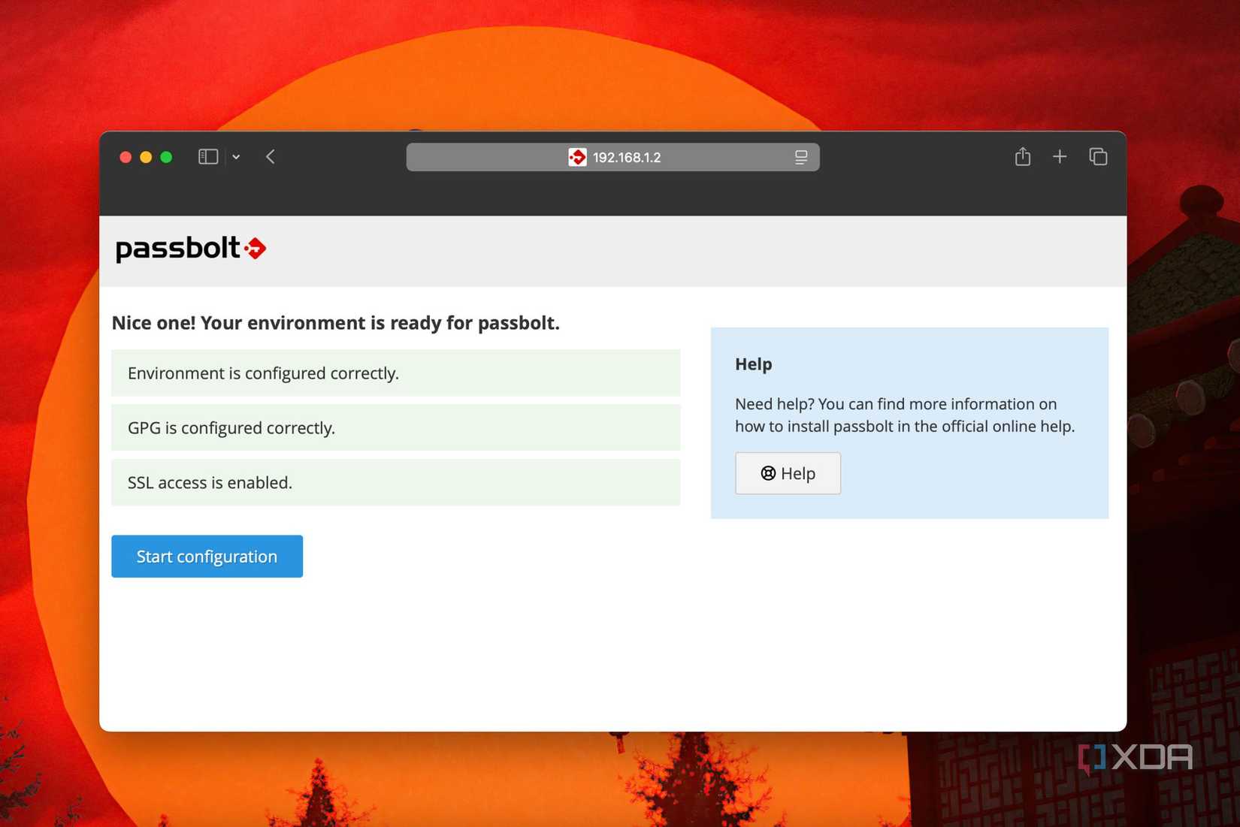Click the Help button in the Help box
Image resolution: width=1240 pixels, height=827 pixels.
tap(788, 473)
